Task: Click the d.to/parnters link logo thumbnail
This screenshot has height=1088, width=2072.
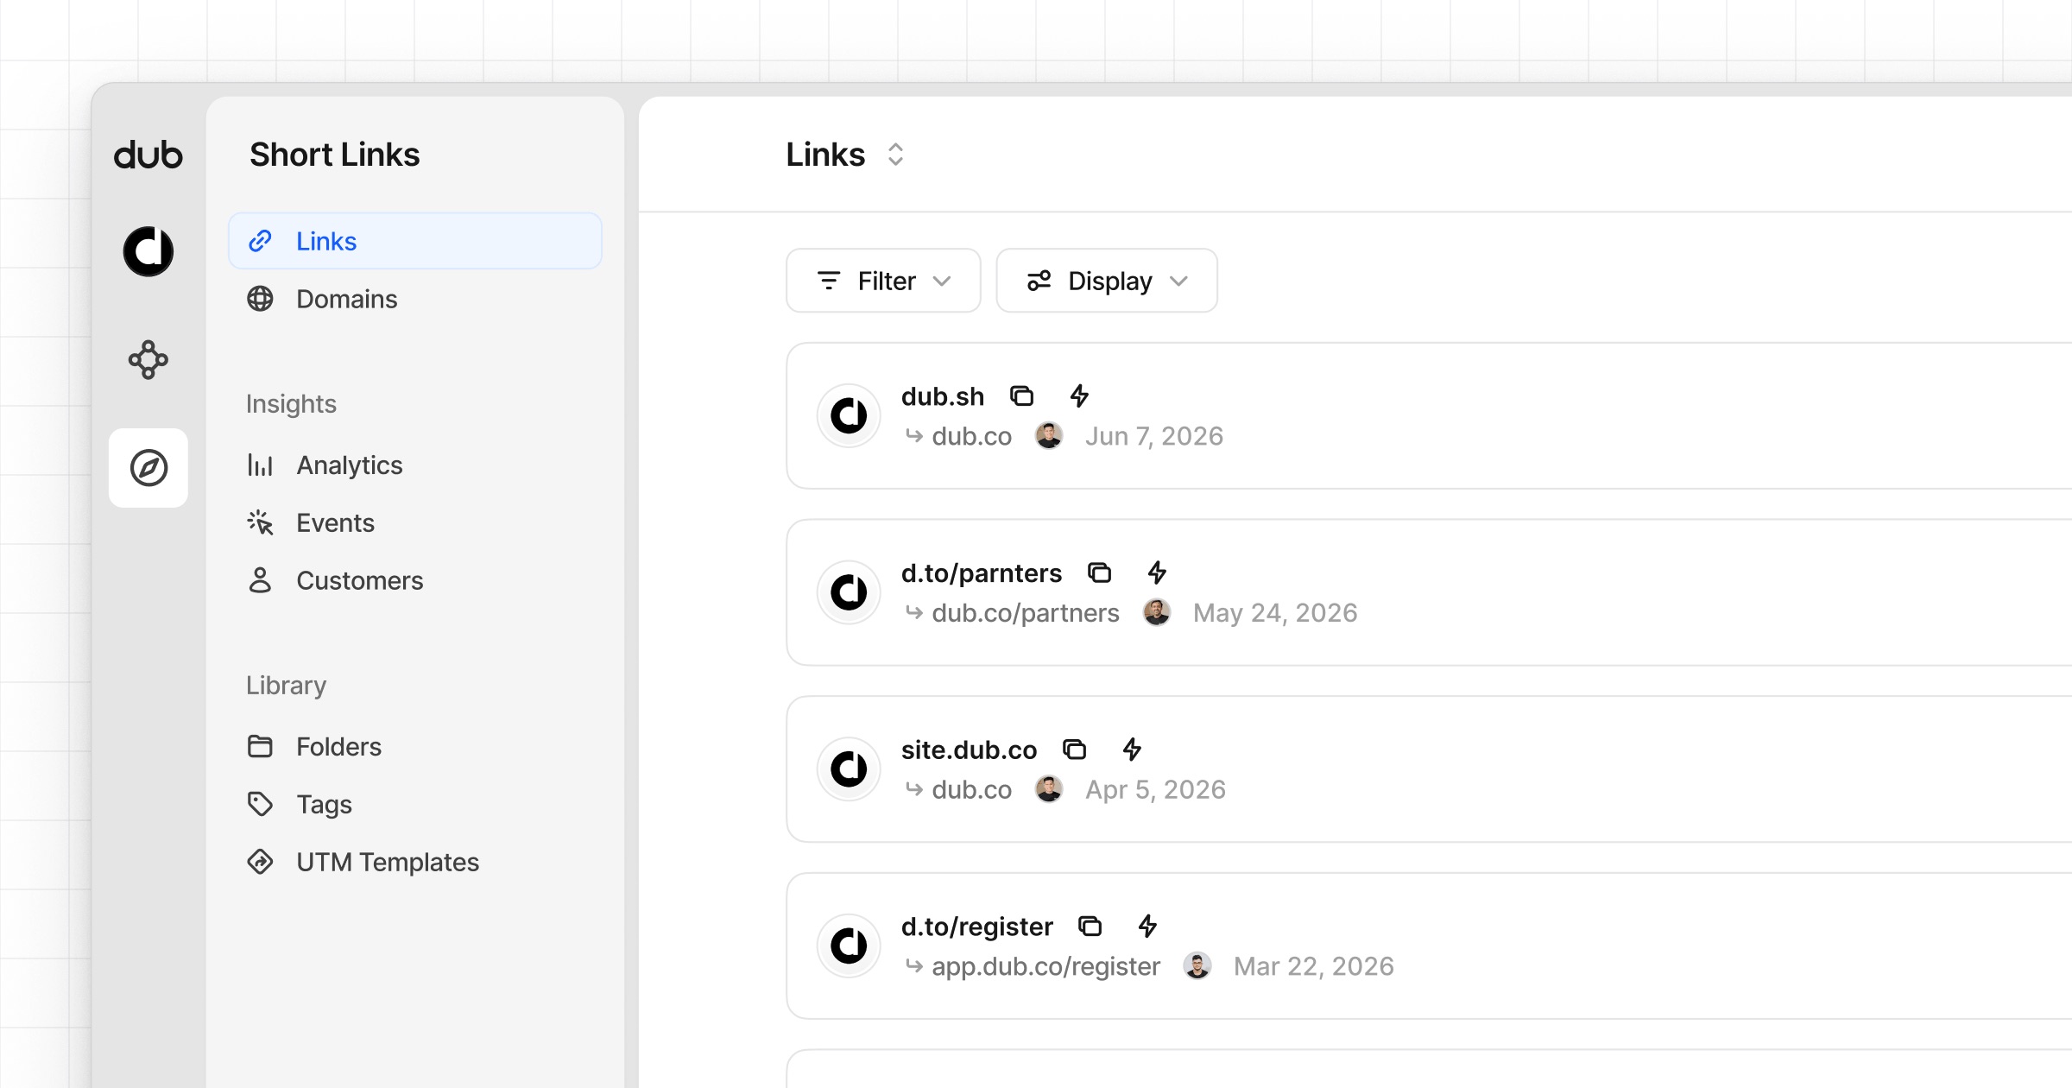Action: tap(849, 592)
